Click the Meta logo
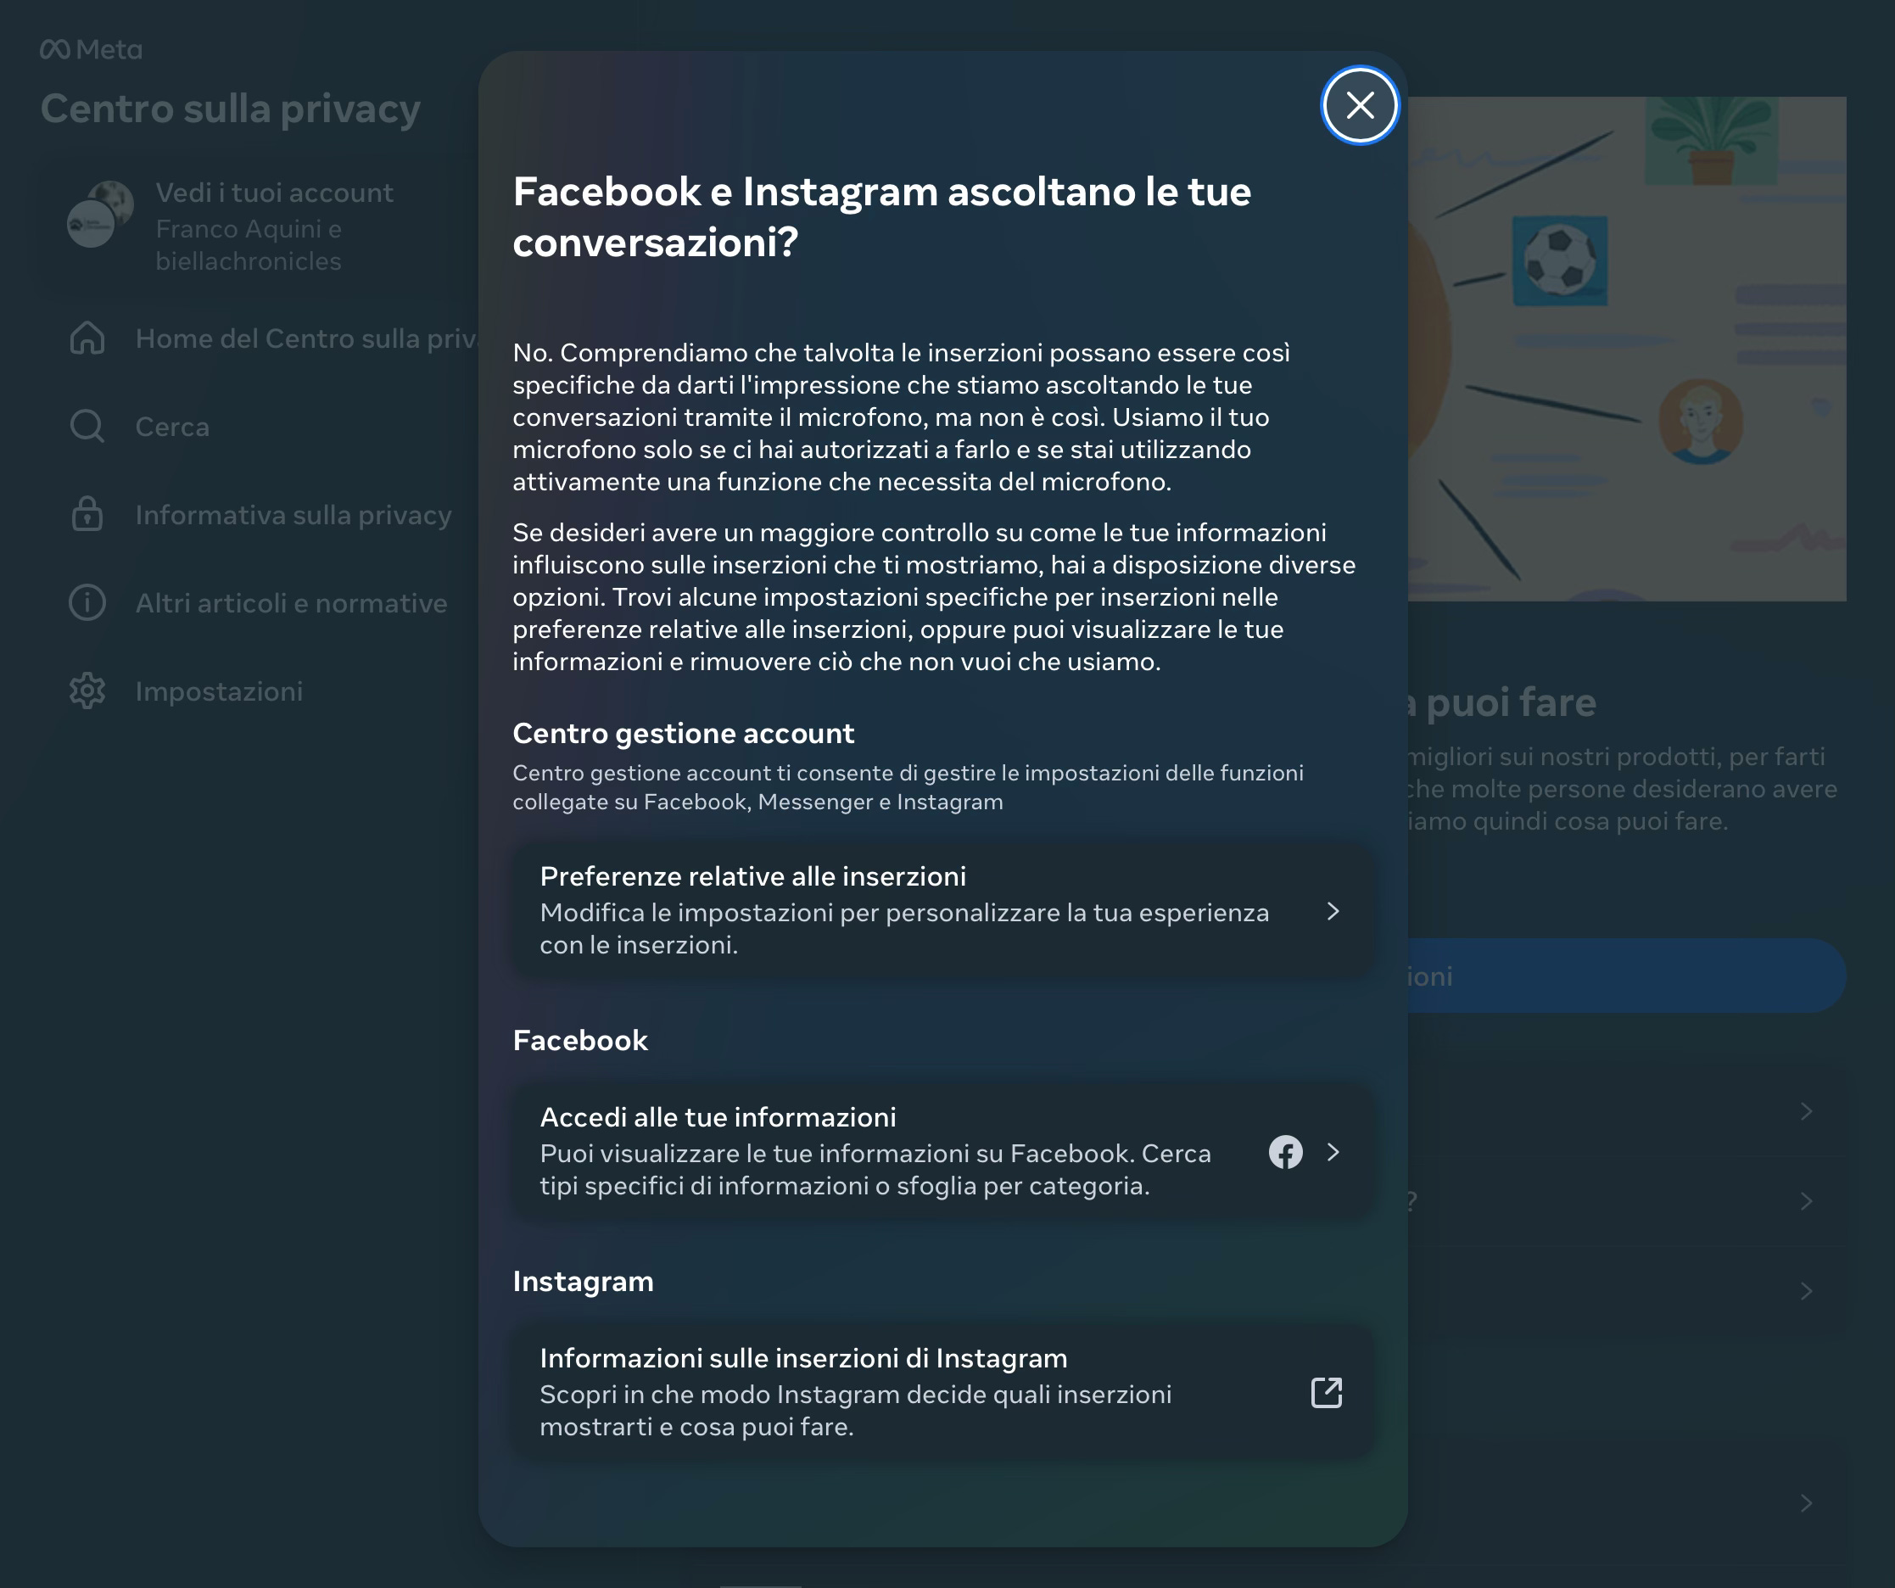 point(91,49)
